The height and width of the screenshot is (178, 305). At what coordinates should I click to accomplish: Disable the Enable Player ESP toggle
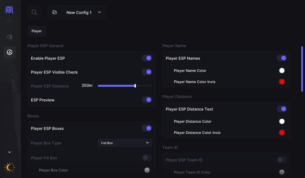pos(147,58)
